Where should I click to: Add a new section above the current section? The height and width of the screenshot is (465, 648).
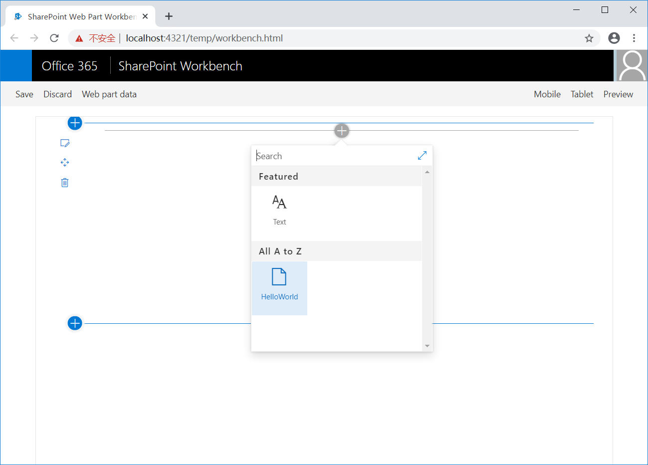[x=75, y=123]
